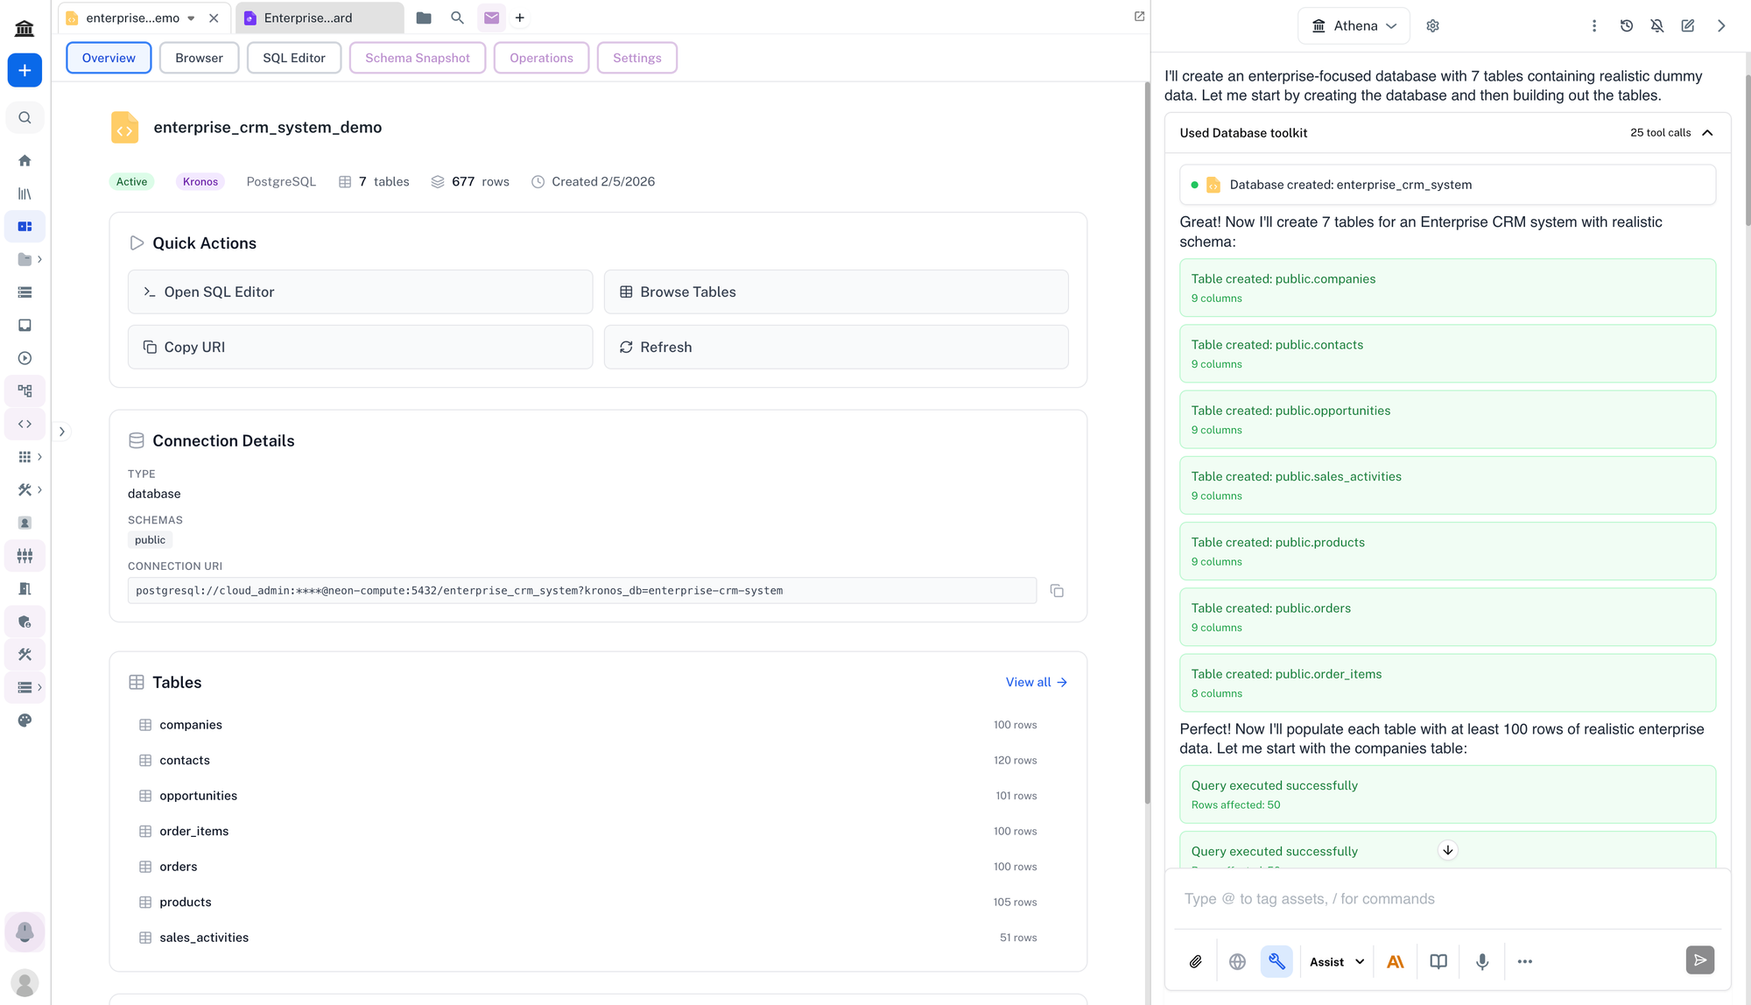
Task: Toggle the mail icon in tab bar
Action: [x=491, y=18]
